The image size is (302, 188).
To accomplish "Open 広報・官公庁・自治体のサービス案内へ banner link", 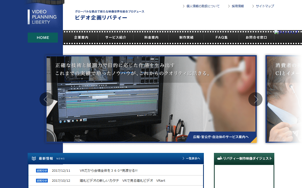I will (x=221, y=137).
